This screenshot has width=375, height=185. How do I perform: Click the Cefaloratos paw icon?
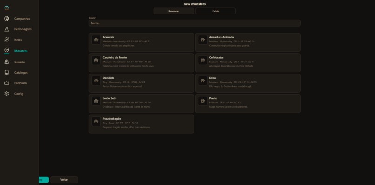coord(202,60)
